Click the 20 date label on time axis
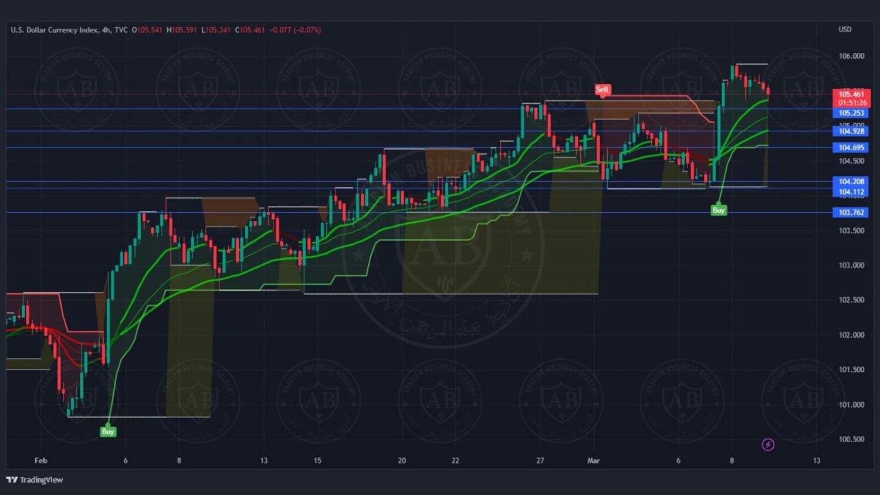This screenshot has height=495, width=880. [x=402, y=460]
